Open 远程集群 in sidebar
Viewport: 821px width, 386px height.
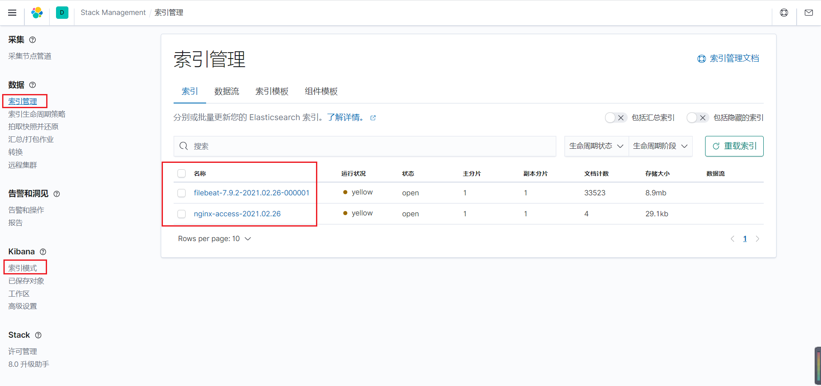pyautogui.click(x=23, y=165)
